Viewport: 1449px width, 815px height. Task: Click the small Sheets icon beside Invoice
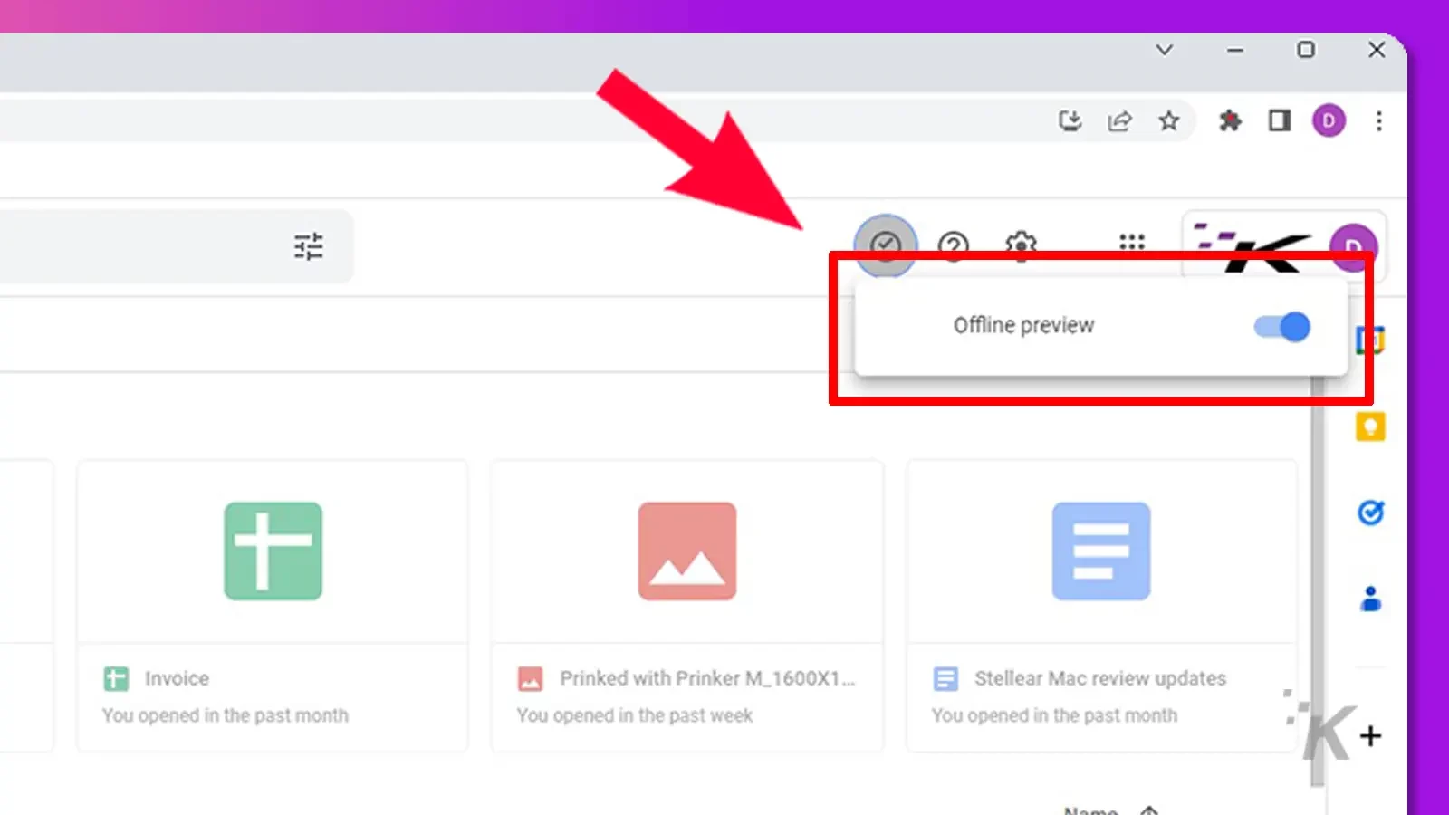click(x=116, y=678)
